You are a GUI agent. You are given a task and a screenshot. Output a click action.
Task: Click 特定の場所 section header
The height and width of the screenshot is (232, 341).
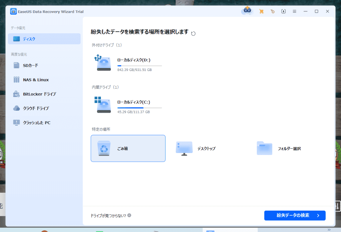(101, 129)
